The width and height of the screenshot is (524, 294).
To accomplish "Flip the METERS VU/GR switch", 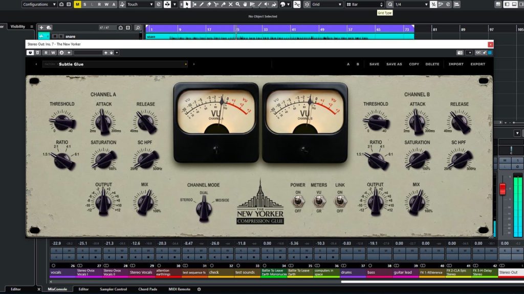I will [x=319, y=201].
